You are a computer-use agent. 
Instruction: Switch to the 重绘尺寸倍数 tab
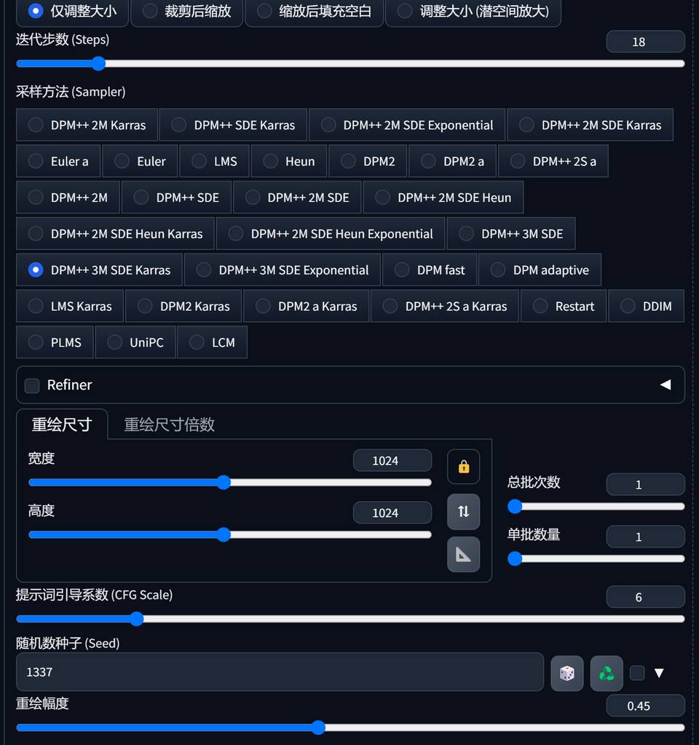[x=169, y=425]
